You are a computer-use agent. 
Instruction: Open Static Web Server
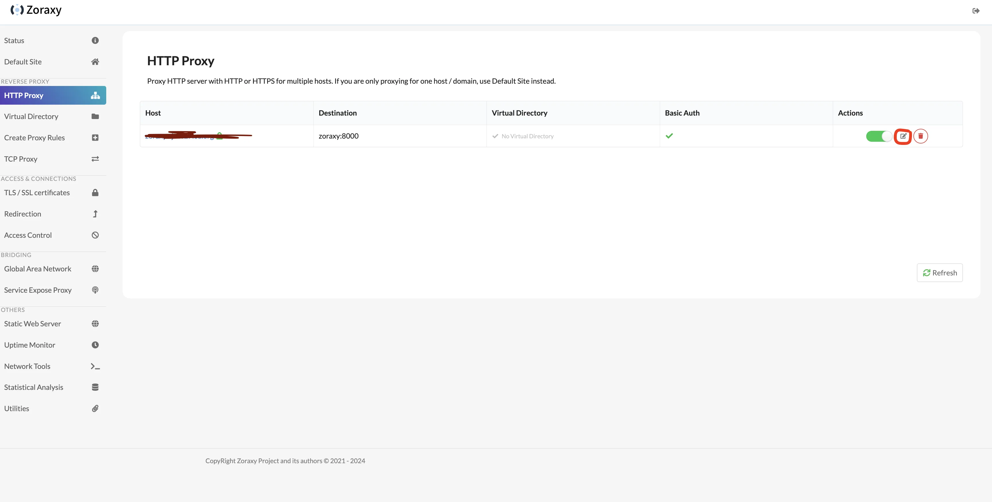(x=53, y=324)
